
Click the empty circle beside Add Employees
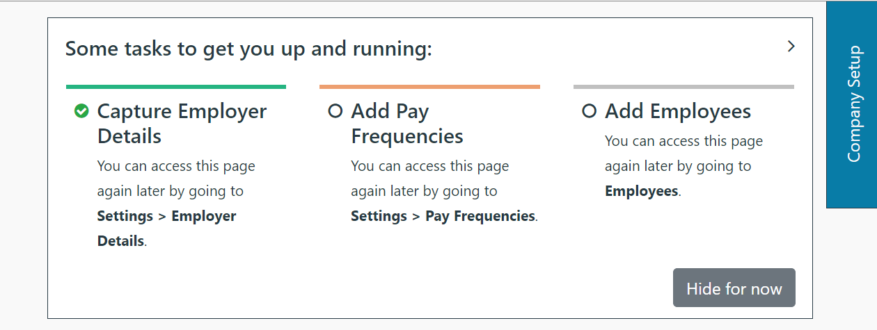tap(590, 111)
